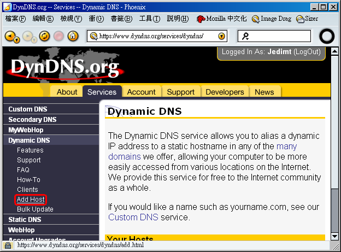Open the 工具(T) Tools menu

coord(150,19)
